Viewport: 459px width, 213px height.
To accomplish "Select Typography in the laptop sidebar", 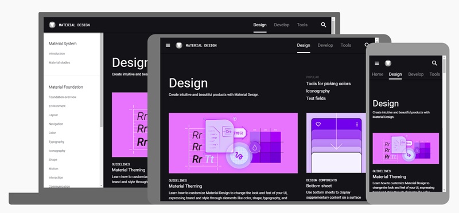I will 56,142.
